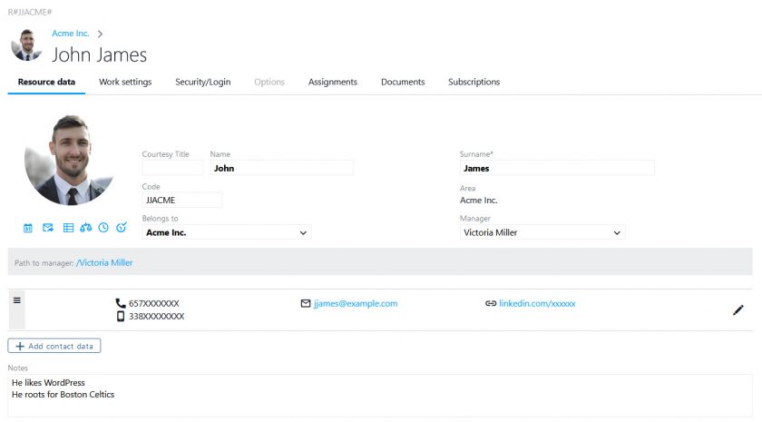Open the table grid icon under the photo
Image resolution: width=762 pixels, height=422 pixels.
point(68,228)
